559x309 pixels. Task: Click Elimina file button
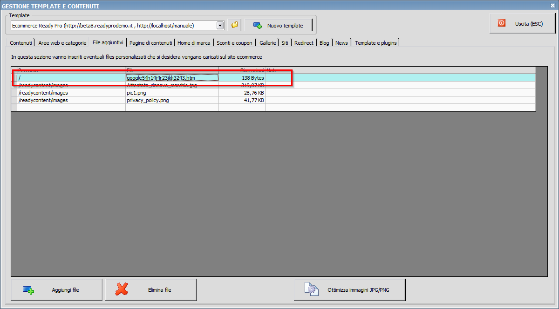click(x=151, y=290)
